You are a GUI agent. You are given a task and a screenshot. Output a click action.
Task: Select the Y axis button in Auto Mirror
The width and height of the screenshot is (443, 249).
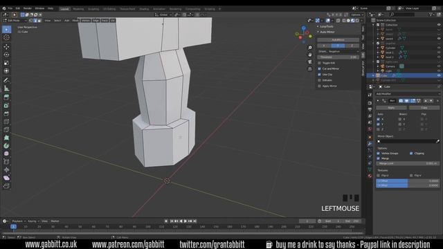(x=338, y=46)
